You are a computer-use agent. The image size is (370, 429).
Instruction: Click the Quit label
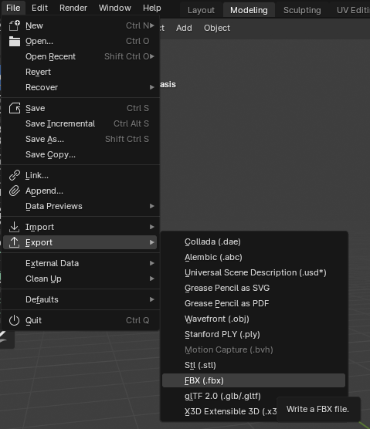(33, 320)
